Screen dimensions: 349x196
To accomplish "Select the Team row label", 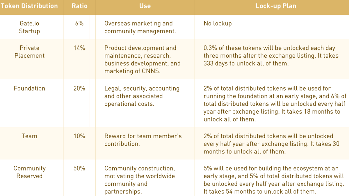I will tap(29, 136).
